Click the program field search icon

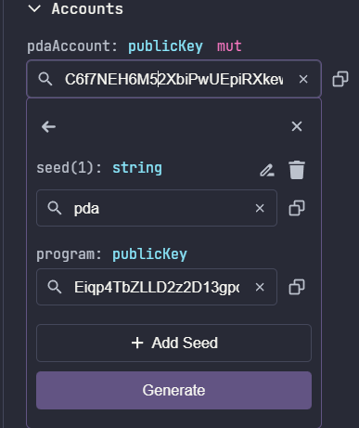click(x=55, y=287)
